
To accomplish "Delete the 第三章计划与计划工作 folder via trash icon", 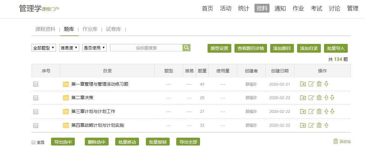I will [319, 112].
